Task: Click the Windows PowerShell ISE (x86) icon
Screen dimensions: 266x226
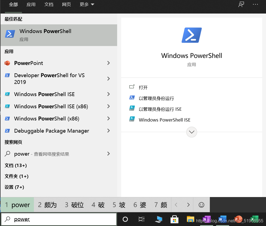Action: 7,106
